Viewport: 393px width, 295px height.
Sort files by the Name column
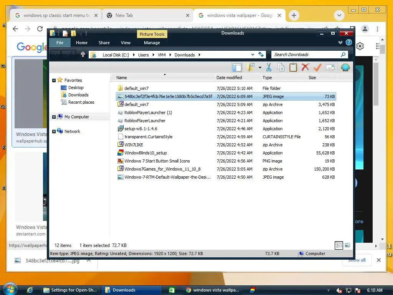[x=163, y=78]
